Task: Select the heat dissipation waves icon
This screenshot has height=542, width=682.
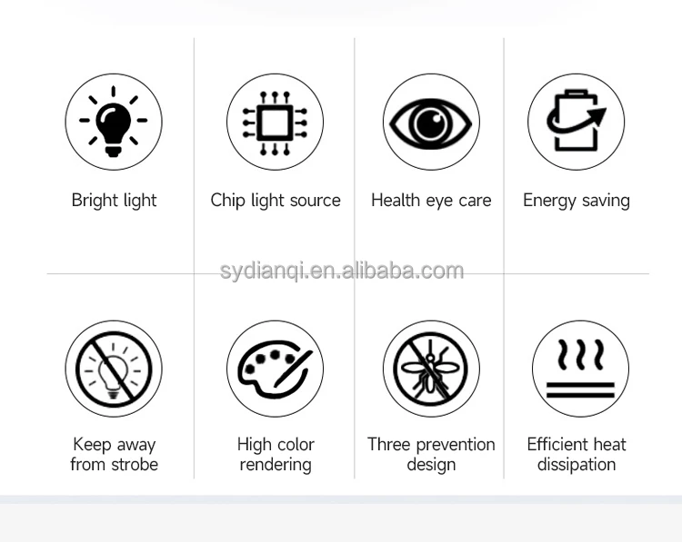Action: coord(581,369)
